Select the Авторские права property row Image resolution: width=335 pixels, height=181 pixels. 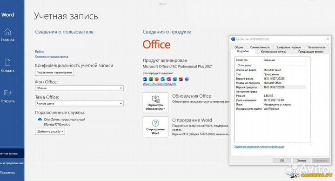click(270, 92)
